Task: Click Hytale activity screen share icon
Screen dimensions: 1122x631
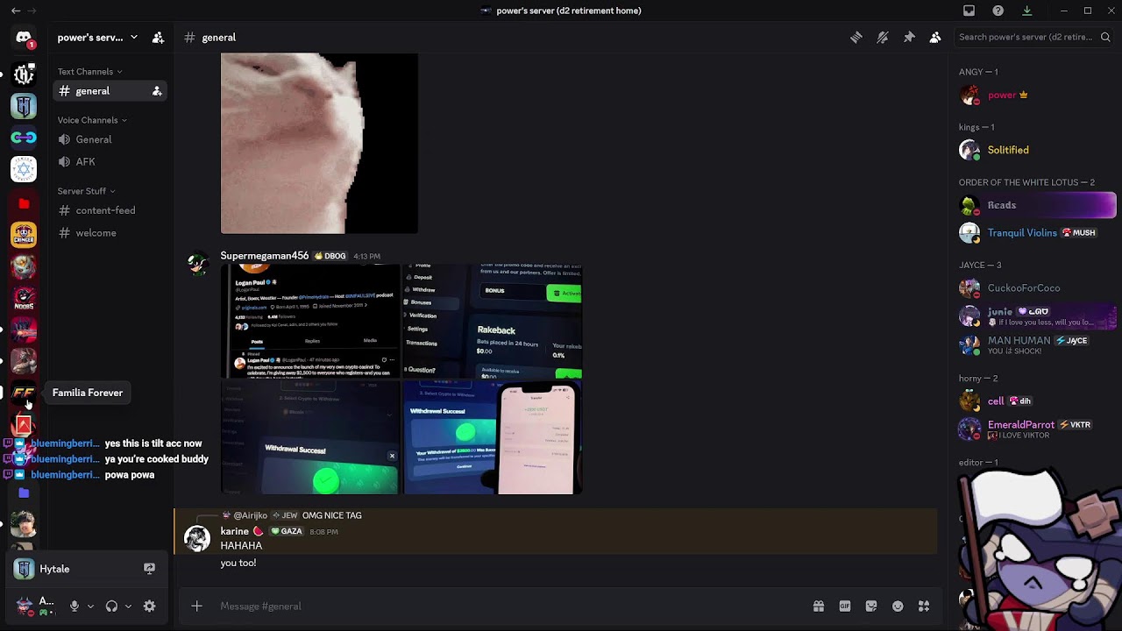Action: click(149, 569)
